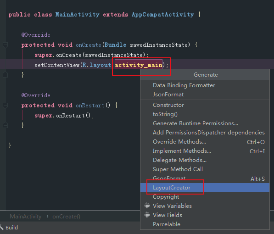Select GsonFormat menu entry

point(205,178)
